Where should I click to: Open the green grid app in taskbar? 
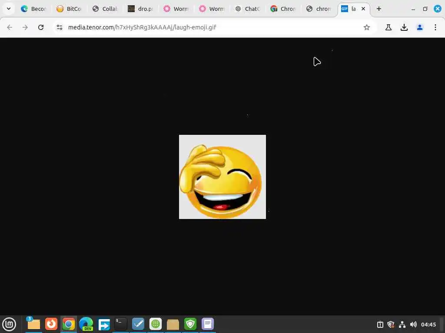click(156, 323)
